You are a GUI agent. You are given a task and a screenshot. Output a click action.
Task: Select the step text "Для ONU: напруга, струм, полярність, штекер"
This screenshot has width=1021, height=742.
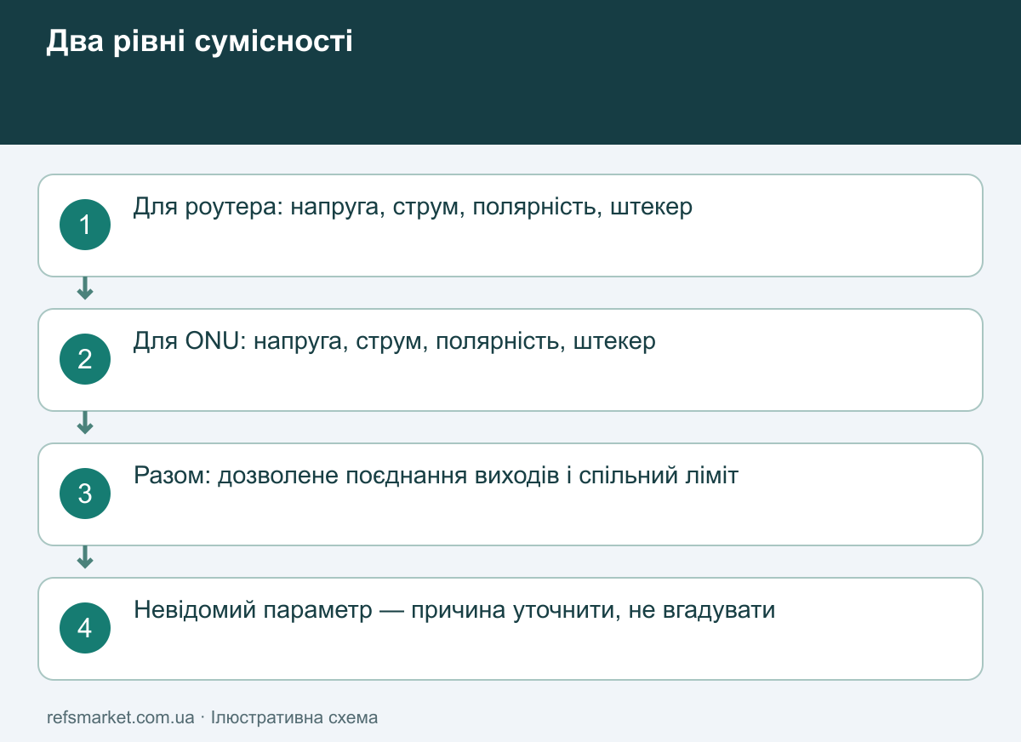395,341
